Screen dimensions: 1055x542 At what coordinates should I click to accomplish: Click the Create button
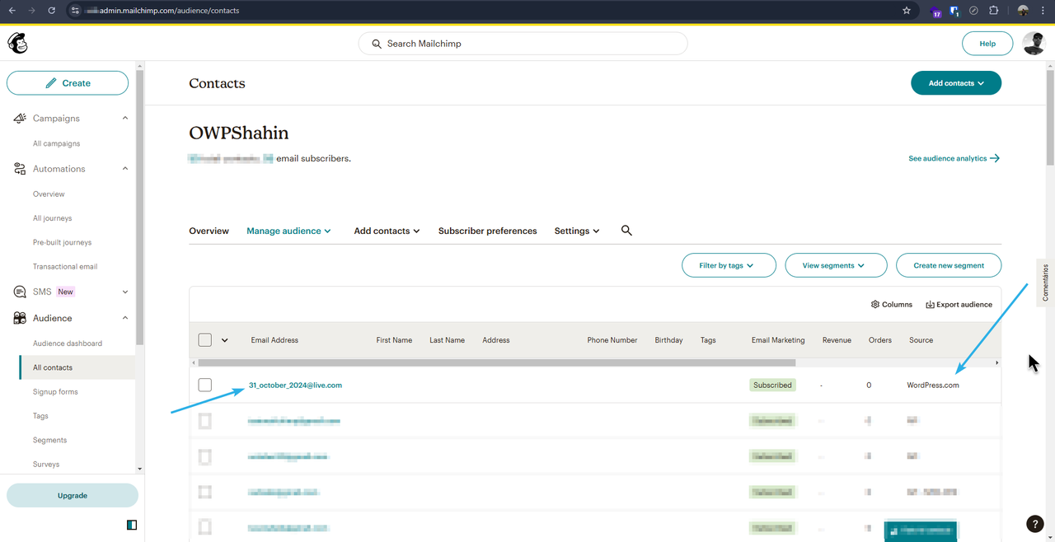(x=68, y=83)
